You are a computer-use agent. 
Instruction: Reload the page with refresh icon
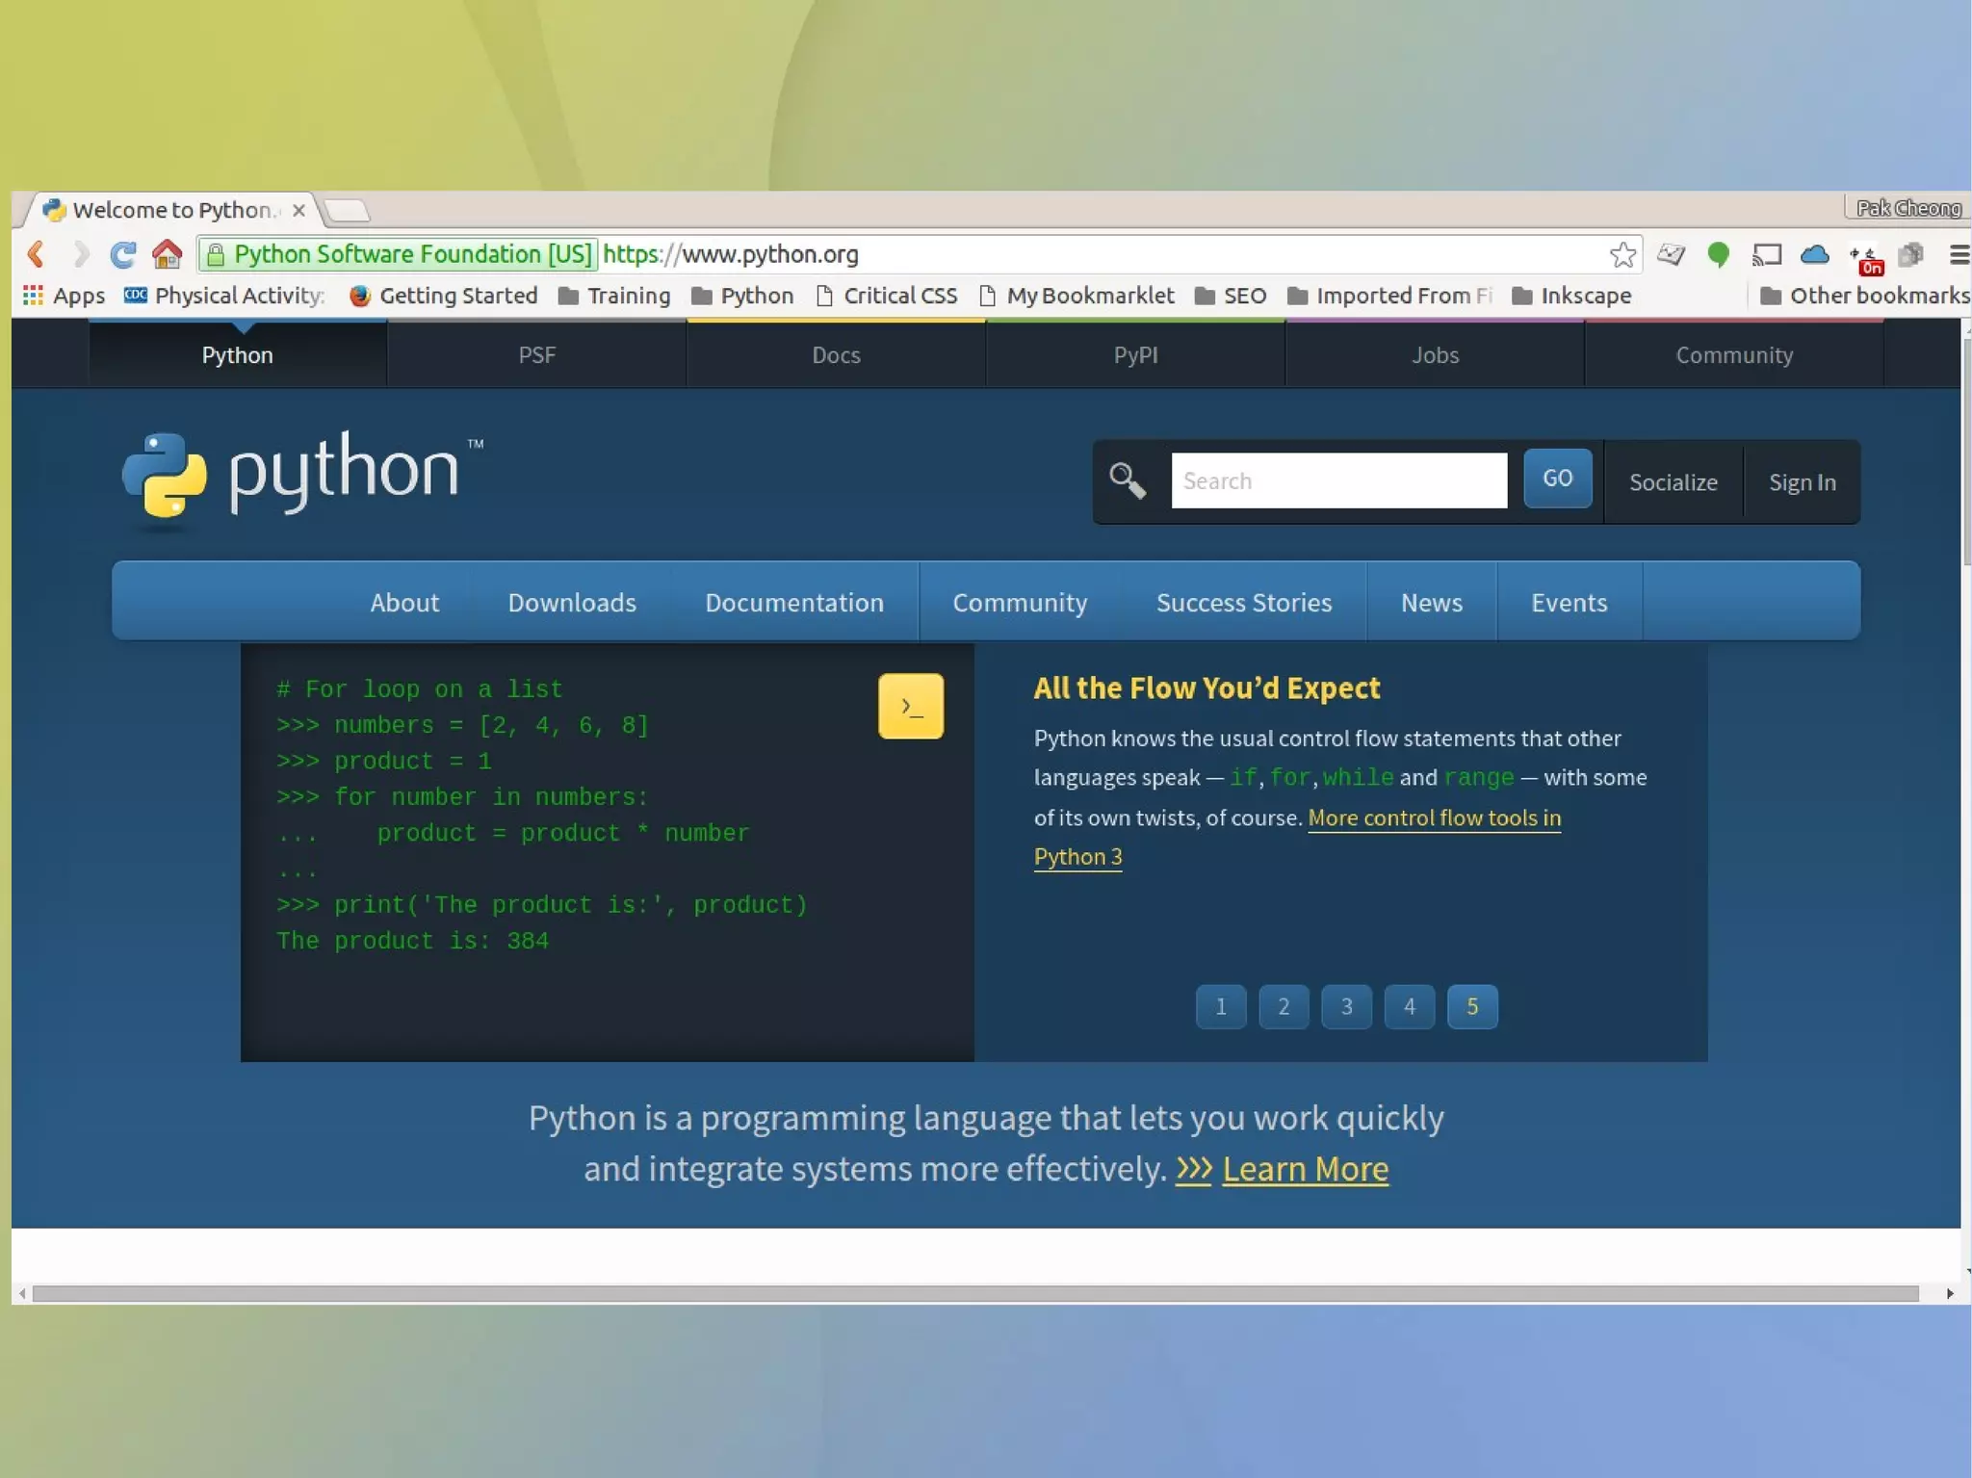click(122, 254)
